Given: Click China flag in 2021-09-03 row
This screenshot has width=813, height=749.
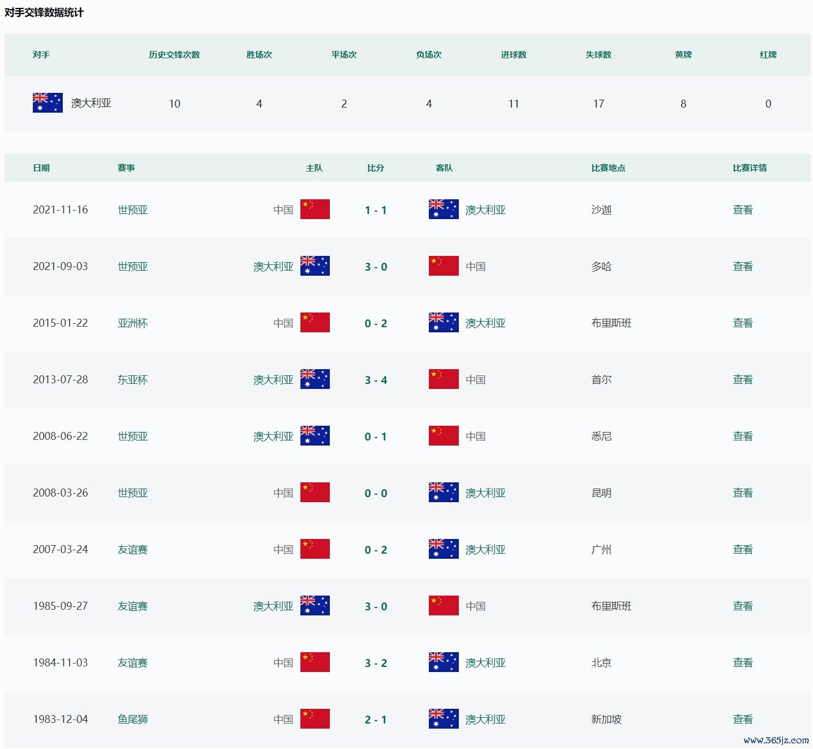Looking at the screenshot, I should click(x=444, y=266).
